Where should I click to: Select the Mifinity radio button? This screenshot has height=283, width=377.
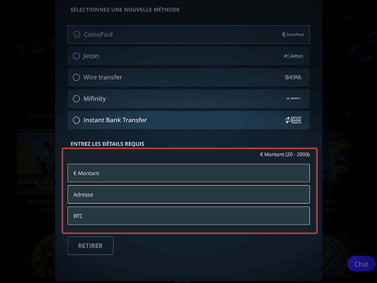click(x=76, y=99)
